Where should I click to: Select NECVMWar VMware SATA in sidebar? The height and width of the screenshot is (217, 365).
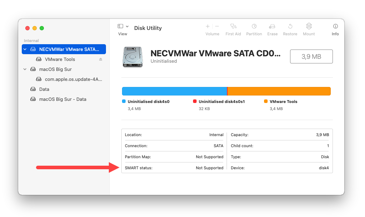[64, 49]
